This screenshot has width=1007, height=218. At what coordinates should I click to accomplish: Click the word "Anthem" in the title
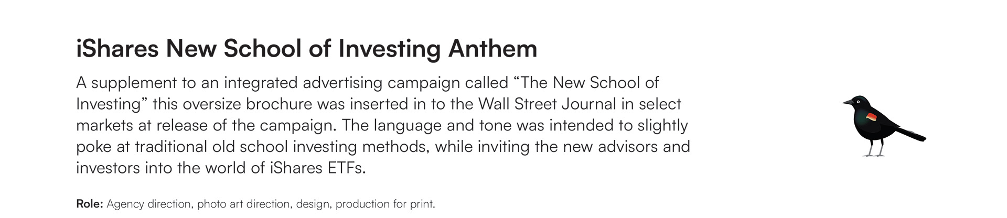[x=492, y=49]
